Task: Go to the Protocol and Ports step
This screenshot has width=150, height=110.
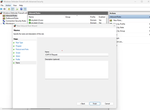Action: (22, 49)
